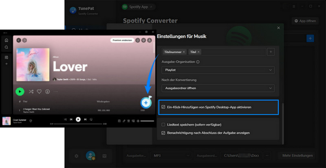Screen dimensions: 326x168
Task: Click Mehr Einstellungen button
Action: [x=297, y=155]
